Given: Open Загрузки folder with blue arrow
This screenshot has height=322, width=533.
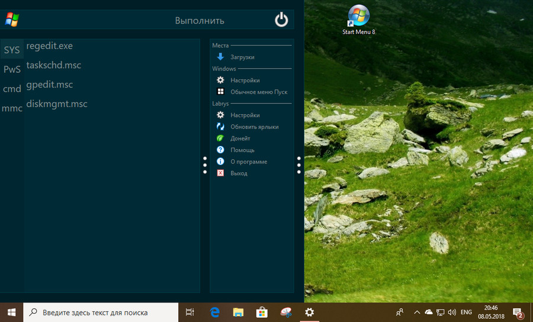Looking at the screenshot, I should pos(242,57).
